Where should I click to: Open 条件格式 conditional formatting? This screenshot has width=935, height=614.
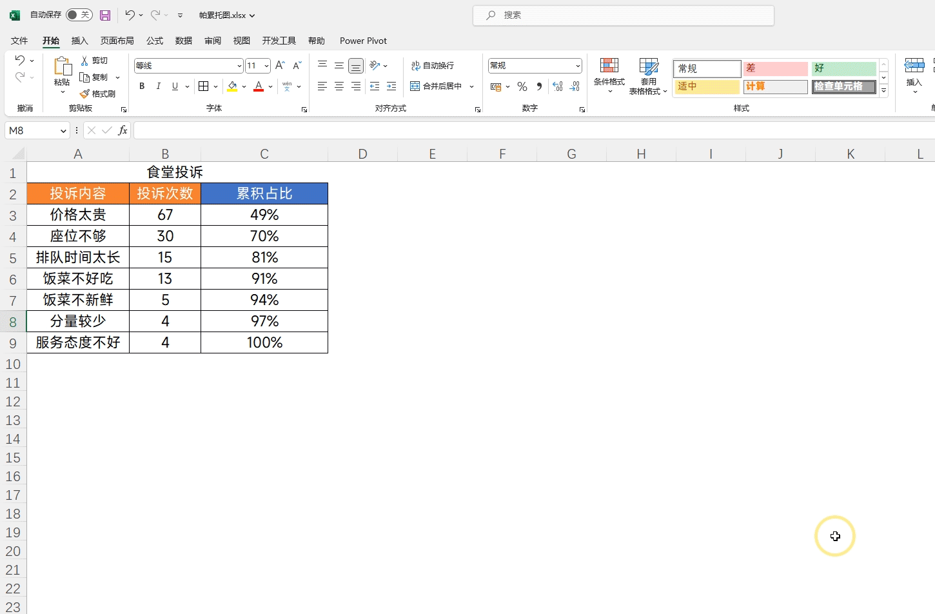(609, 75)
